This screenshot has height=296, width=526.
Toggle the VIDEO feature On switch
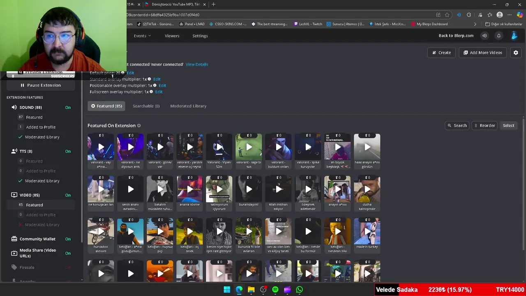pos(68,195)
